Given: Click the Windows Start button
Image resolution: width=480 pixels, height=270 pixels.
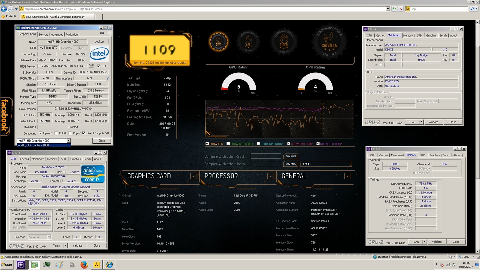Looking at the screenshot, I should point(7,265).
